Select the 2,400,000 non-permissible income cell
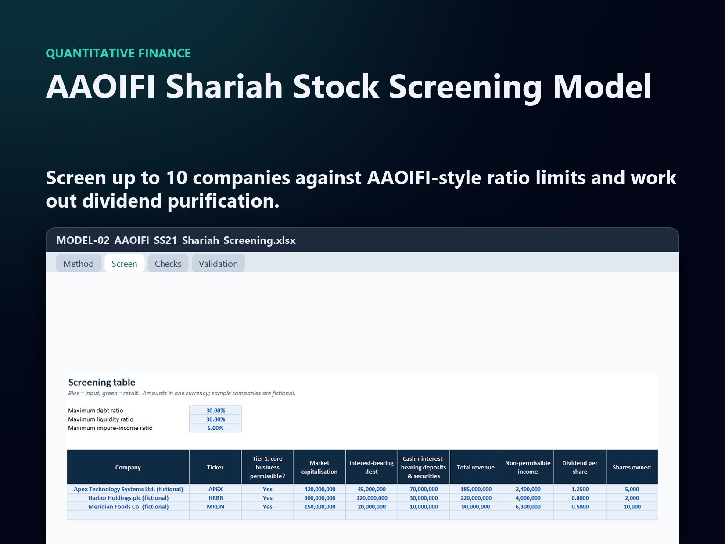Image resolution: width=725 pixels, height=544 pixels. click(x=528, y=489)
